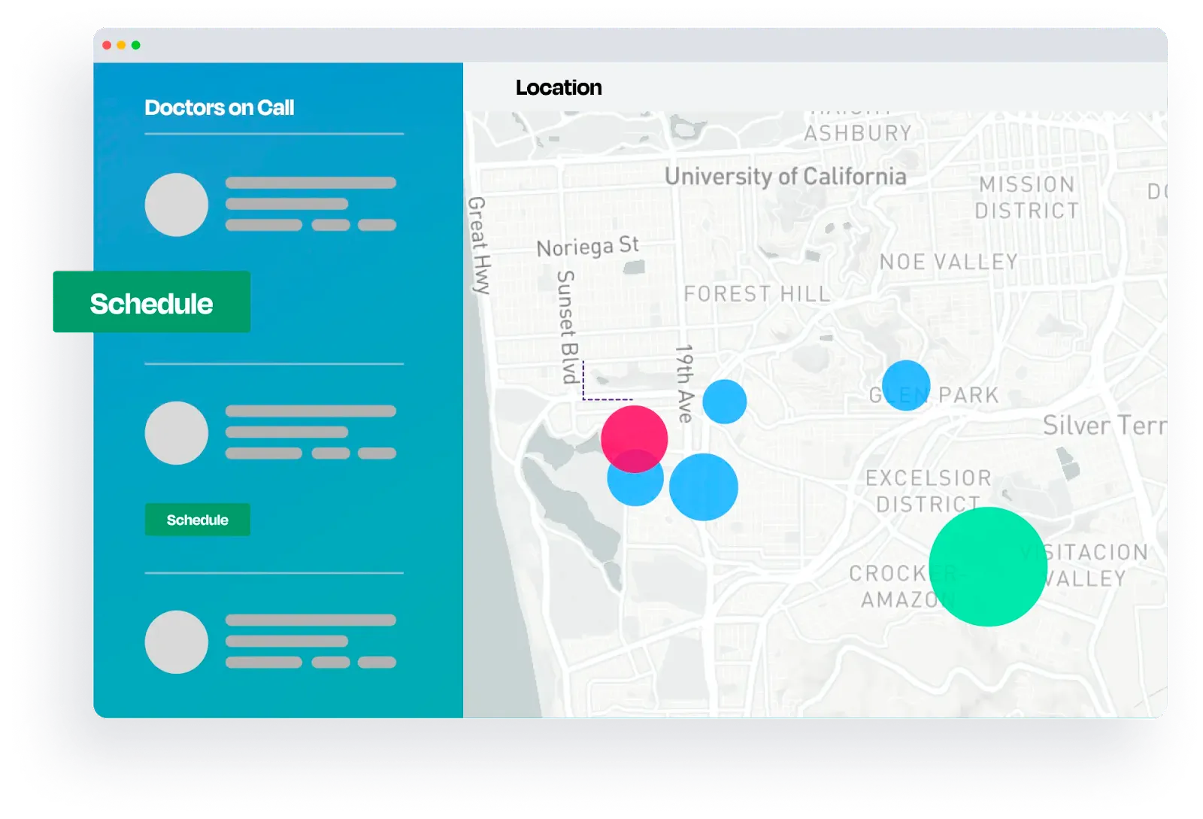Click the 'EXCELSIOR DISTRICT' map label
This screenshot has height=819, width=1203.
tap(928, 490)
